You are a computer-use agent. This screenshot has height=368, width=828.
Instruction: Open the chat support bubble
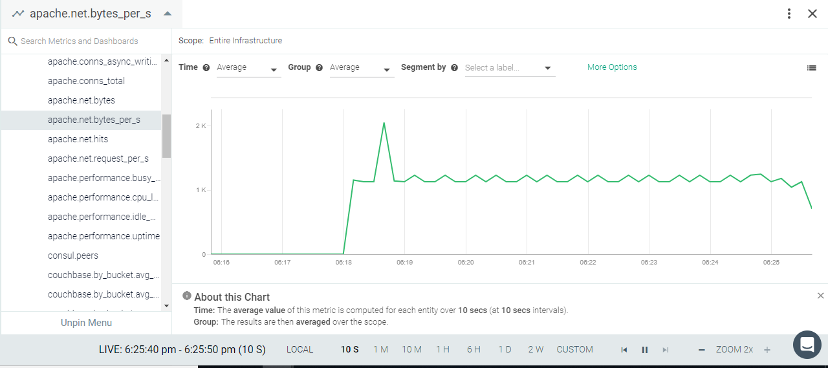coord(807,345)
